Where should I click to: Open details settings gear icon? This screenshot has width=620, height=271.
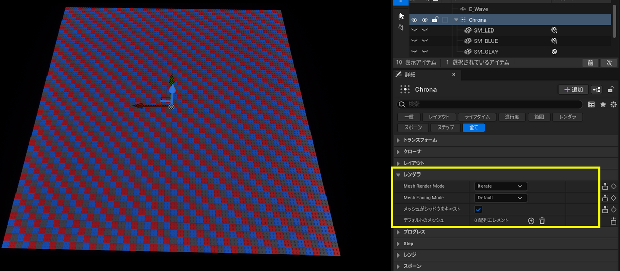click(614, 104)
